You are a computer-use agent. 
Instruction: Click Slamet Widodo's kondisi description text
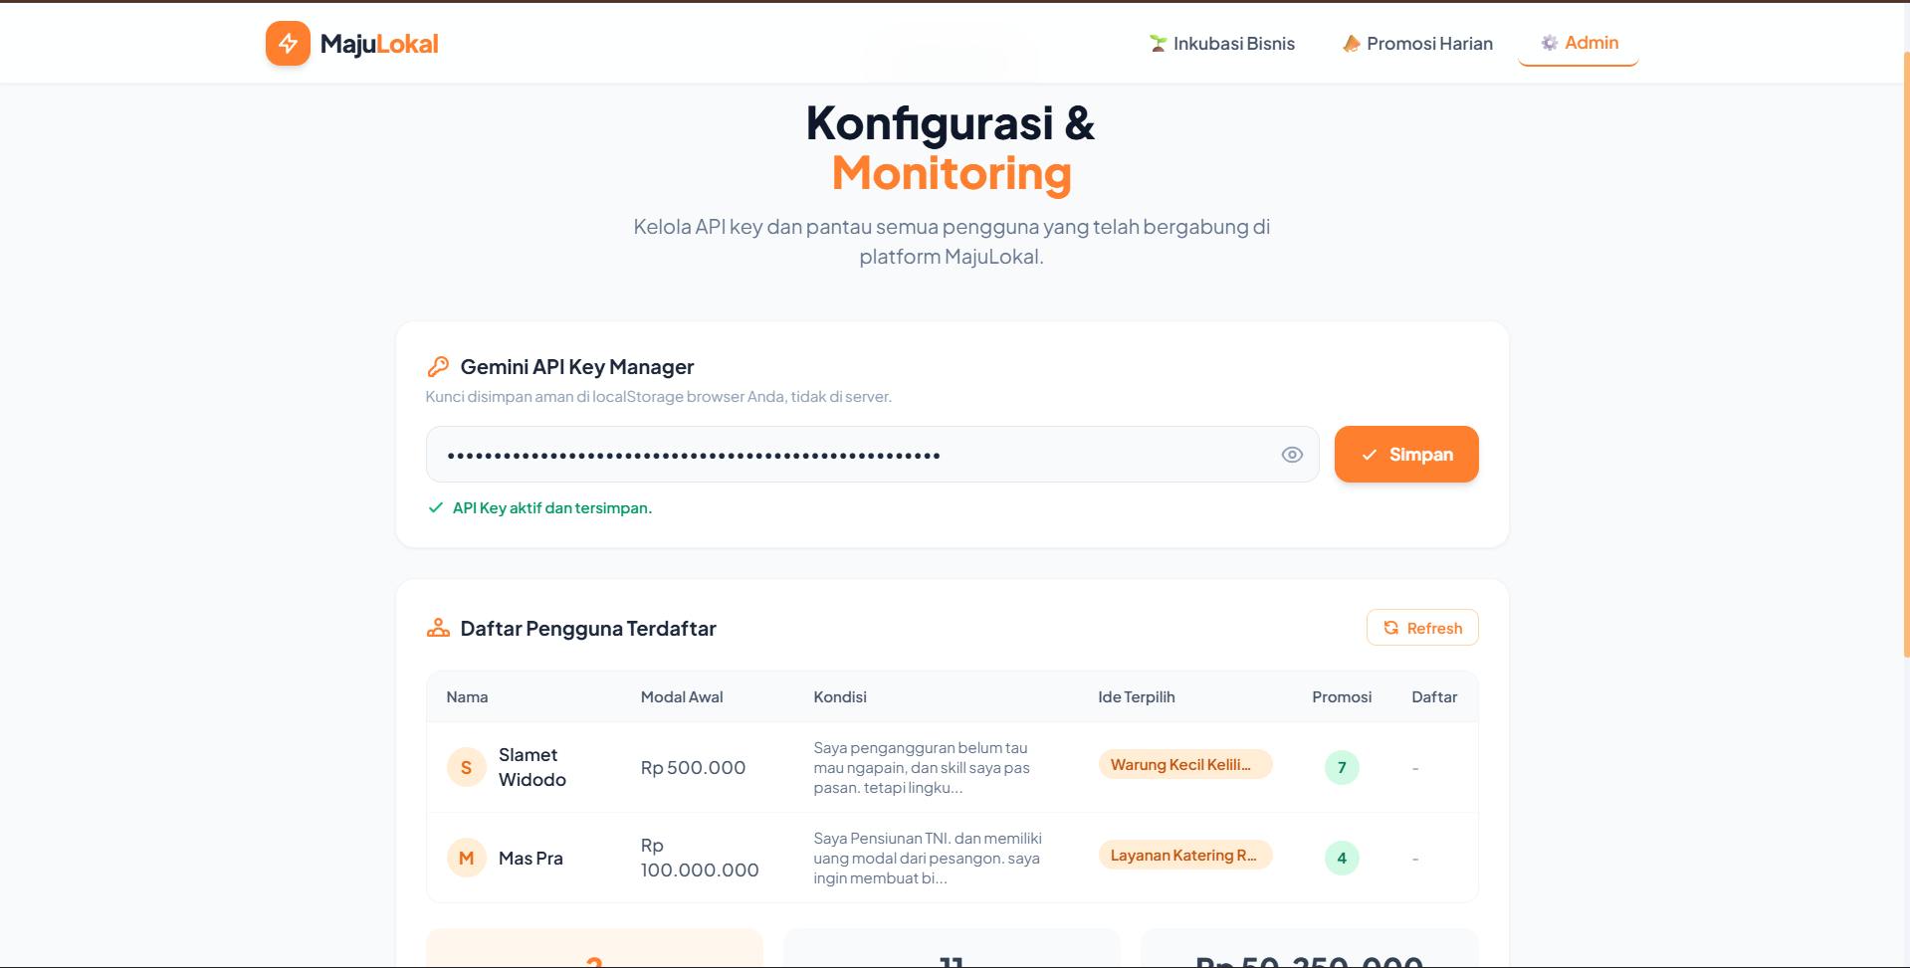pyautogui.click(x=922, y=768)
